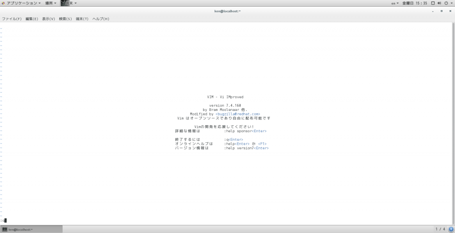The height and width of the screenshot is (233, 455).
Task: Click the version 7.4.160 text
Action: [x=225, y=106]
